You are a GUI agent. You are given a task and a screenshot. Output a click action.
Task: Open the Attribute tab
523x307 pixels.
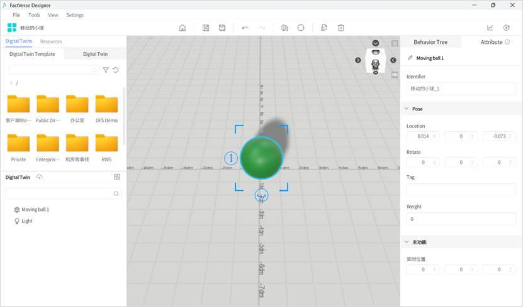click(492, 42)
